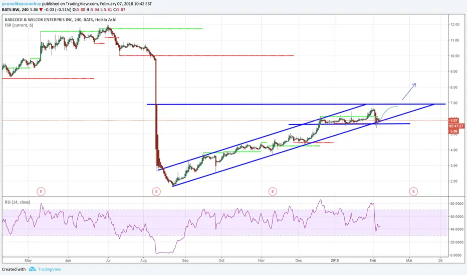Click the earnings E marker near March
Screen dimensions: 467x275
[x=413, y=191]
